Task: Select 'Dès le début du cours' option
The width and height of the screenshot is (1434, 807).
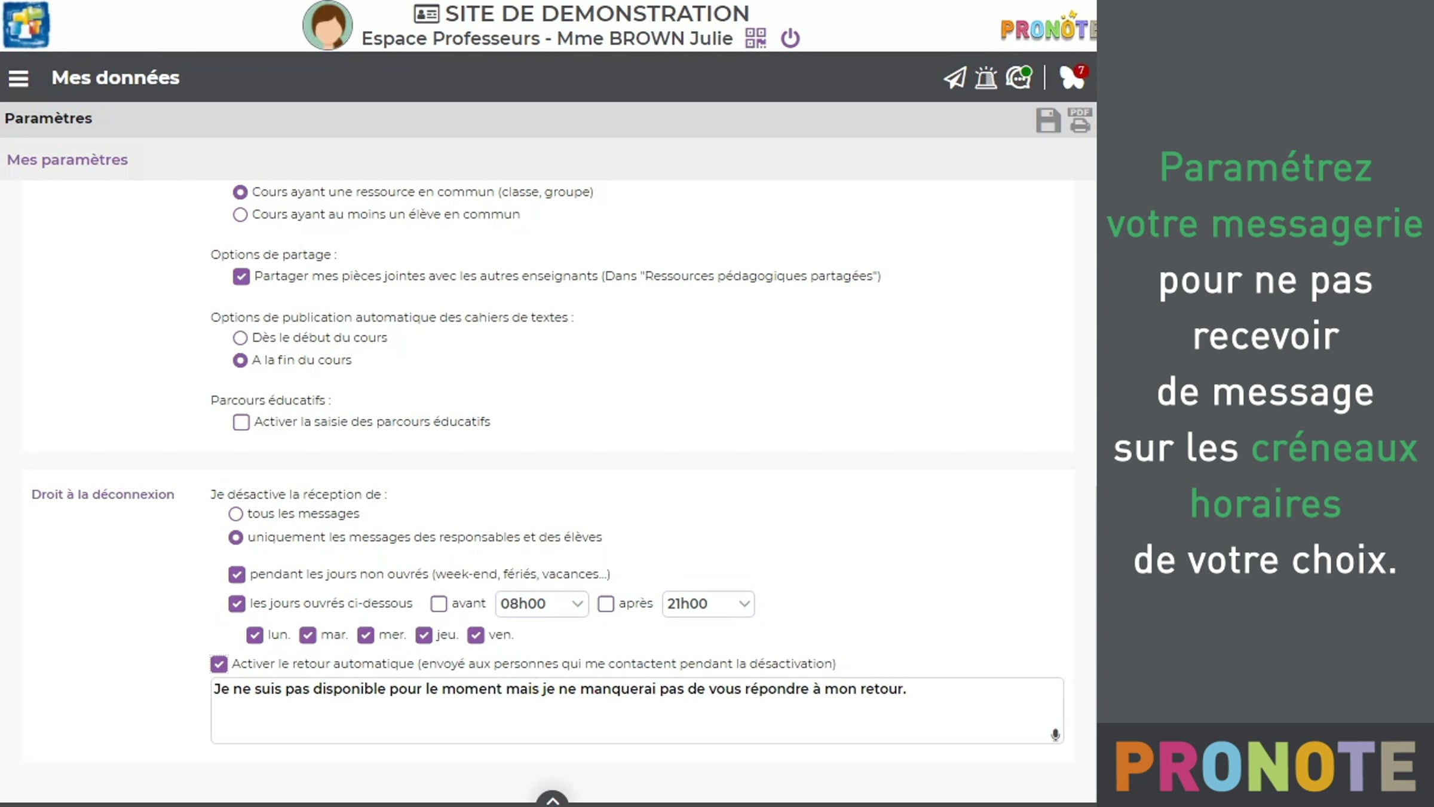Action: pos(240,338)
